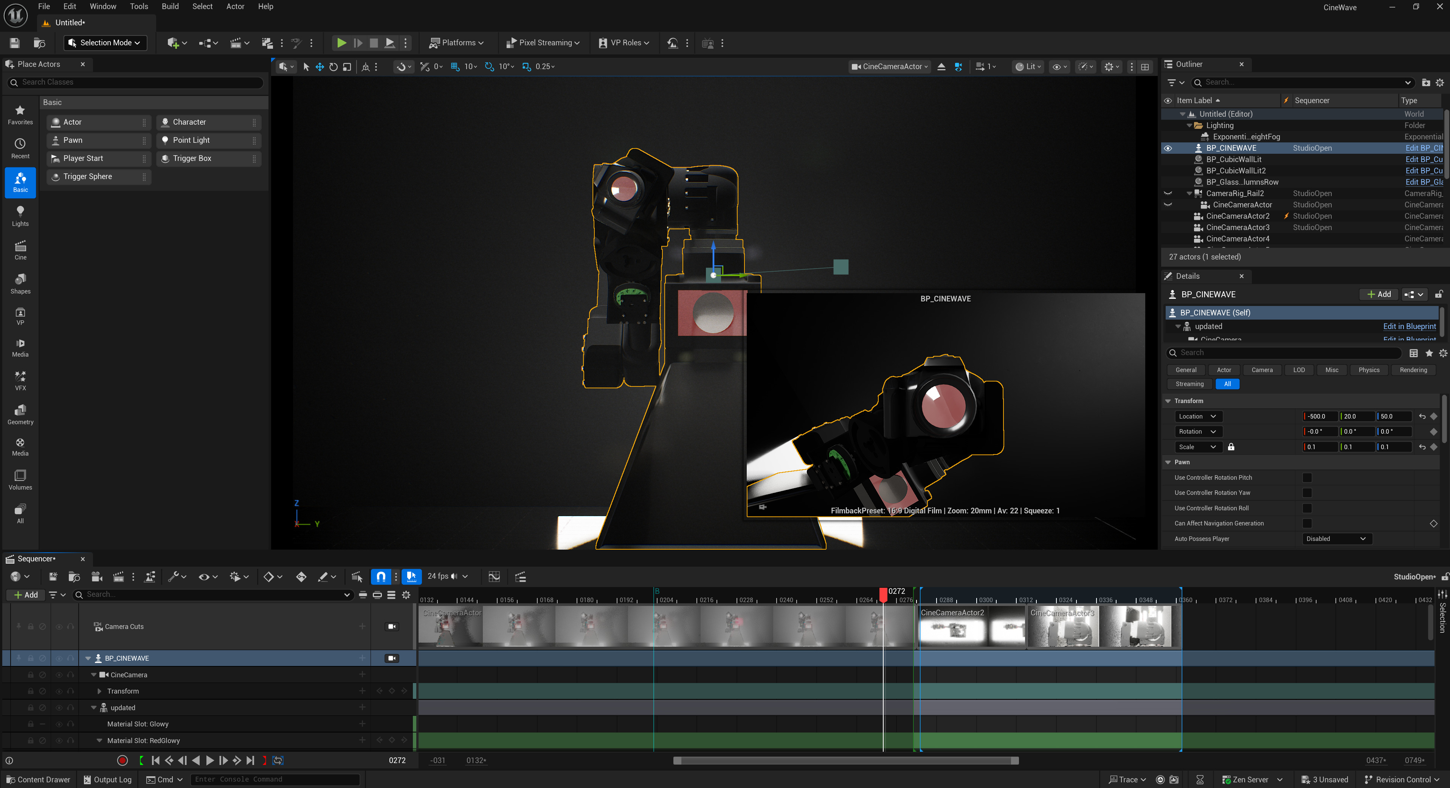Open the Recent category in Place Actors
This screenshot has width=1450, height=788.
tap(20, 148)
